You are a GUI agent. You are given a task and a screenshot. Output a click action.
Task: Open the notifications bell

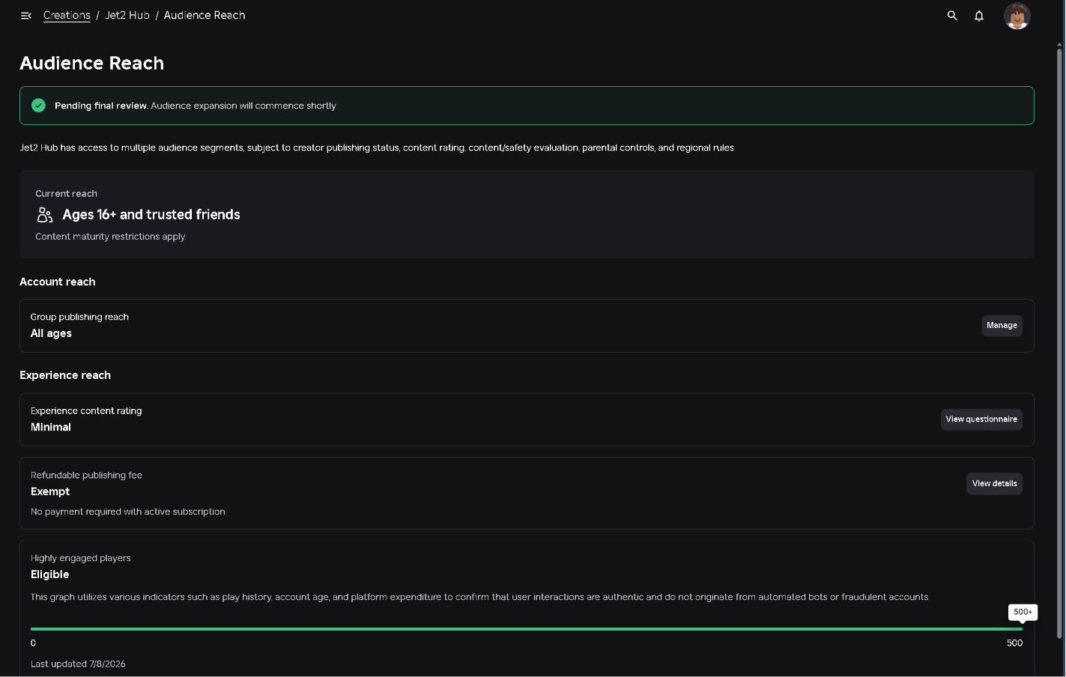[979, 16]
